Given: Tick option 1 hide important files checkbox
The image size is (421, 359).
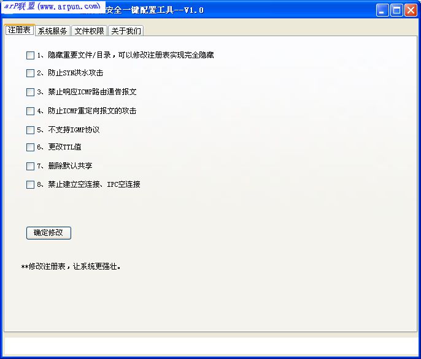Looking at the screenshot, I should [x=30, y=56].
